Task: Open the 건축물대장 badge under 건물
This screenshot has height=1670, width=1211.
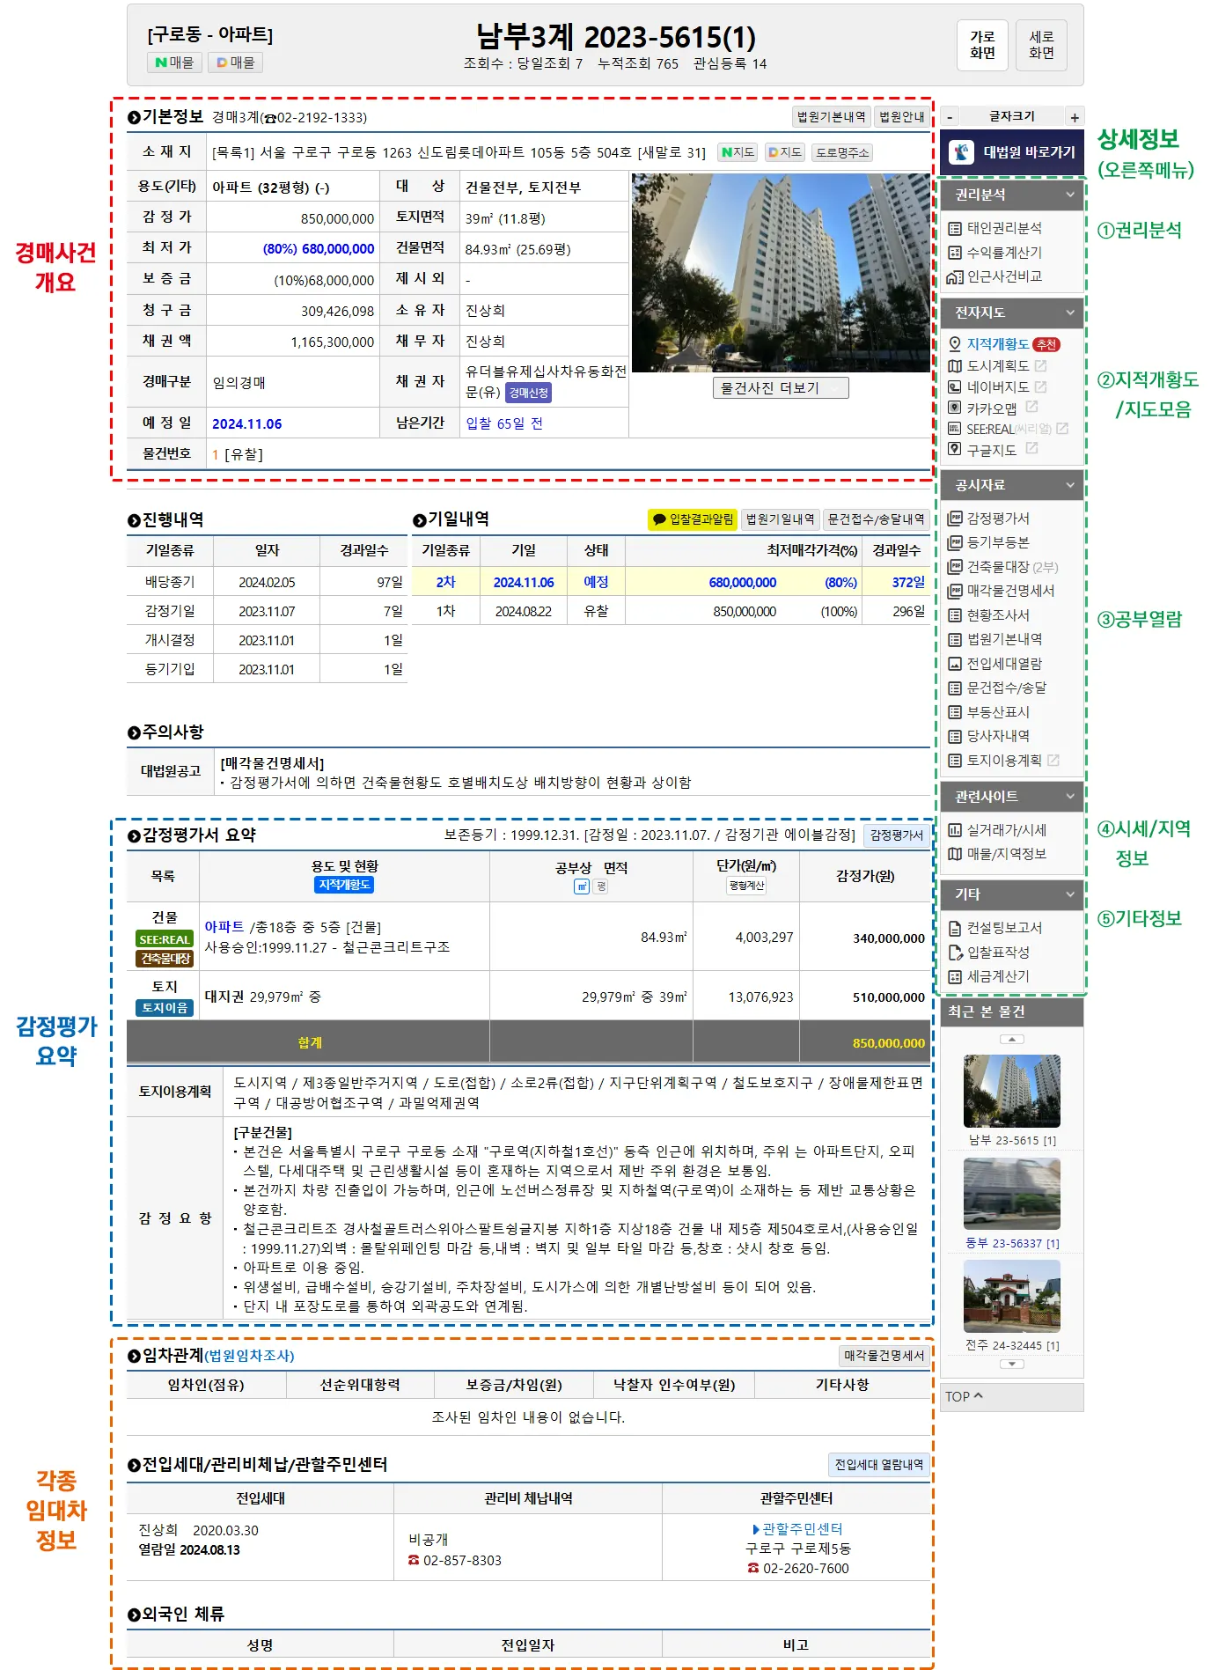Action: click(x=165, y=959)
